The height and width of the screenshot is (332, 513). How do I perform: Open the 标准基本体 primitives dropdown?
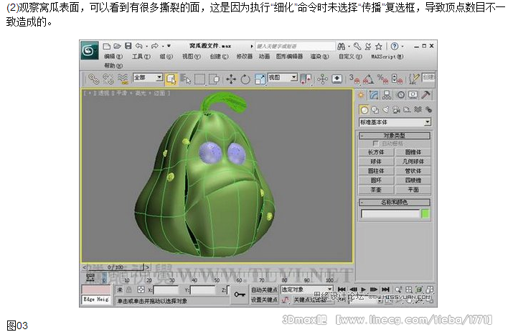395,122
